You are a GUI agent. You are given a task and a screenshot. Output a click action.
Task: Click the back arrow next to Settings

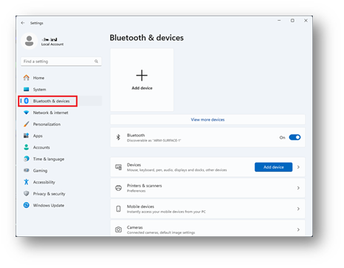23,23
